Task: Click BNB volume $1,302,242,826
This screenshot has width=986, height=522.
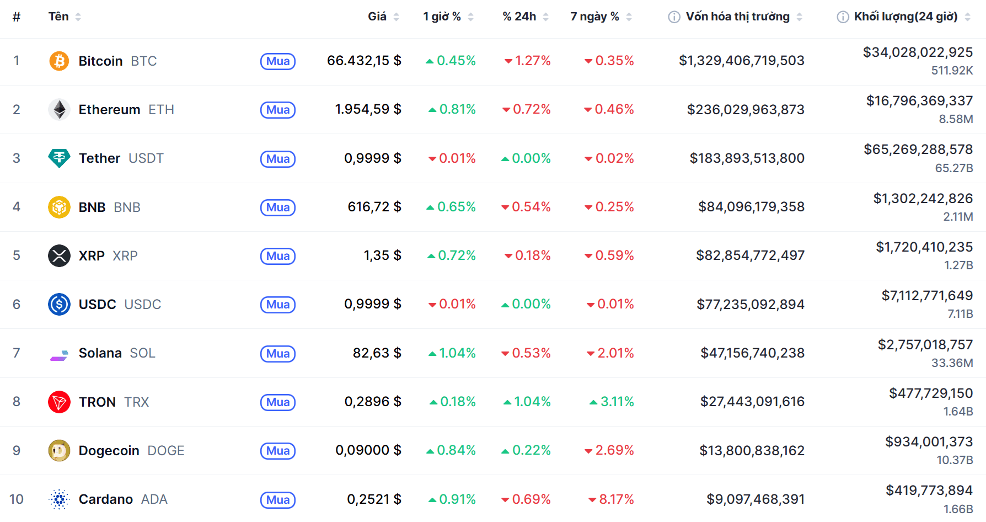Action: [923, 199]
